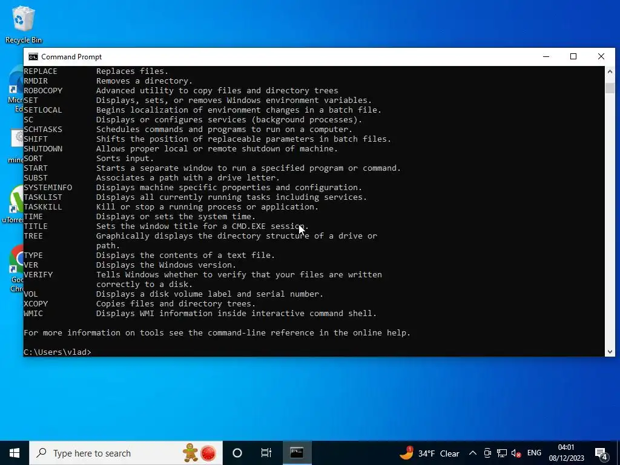Click the SUBST command name
This screenshot has height=465, width=620.
pos(36,178)
